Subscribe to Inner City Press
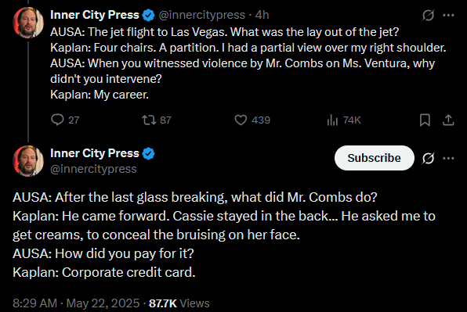This screenshot has height=312, width=467. 375,158
